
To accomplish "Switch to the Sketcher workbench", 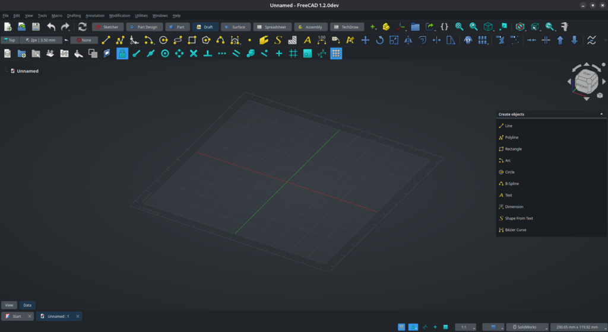I will 107,27.
